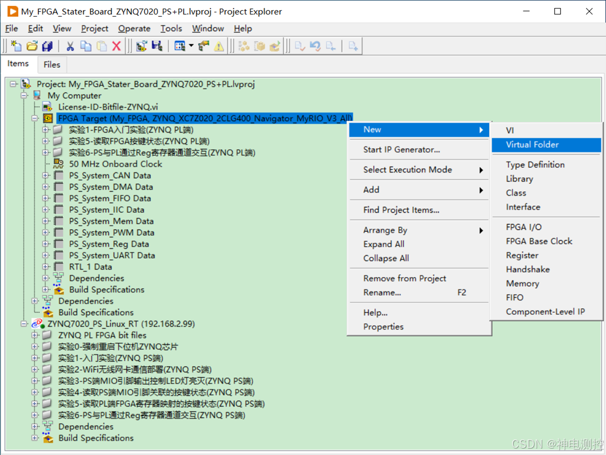
Task: Click the red Delete X icon
Action: coord(116,46)
